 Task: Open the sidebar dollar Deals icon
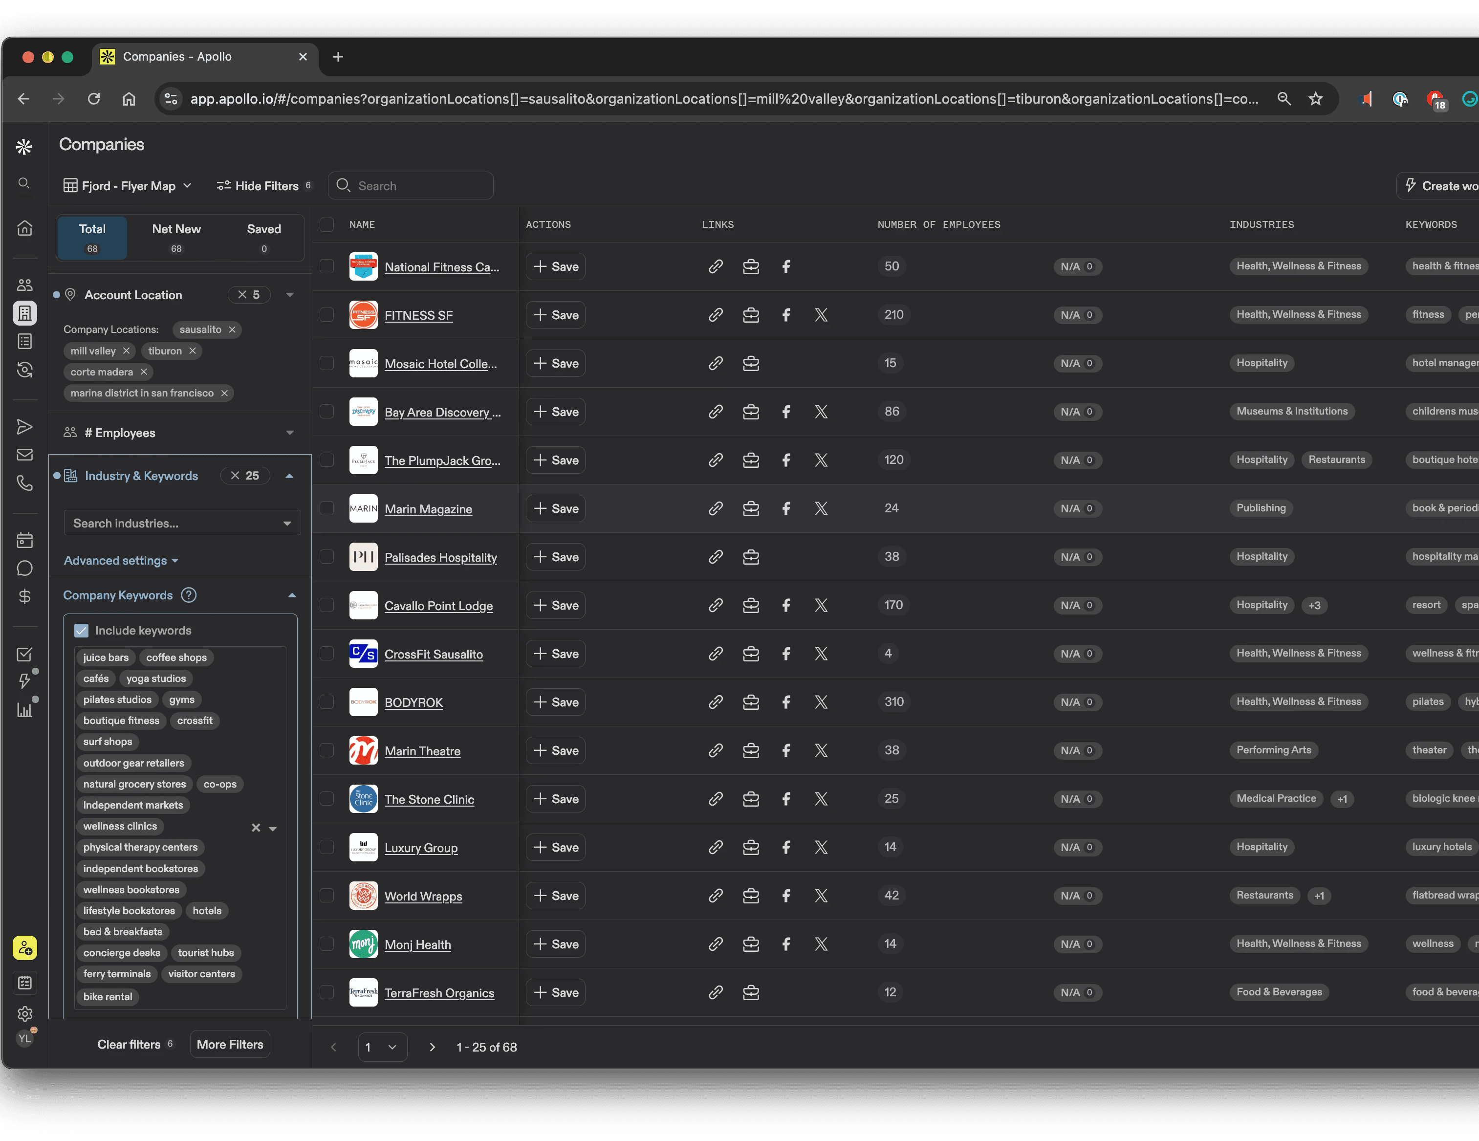(x=24, y=596)
